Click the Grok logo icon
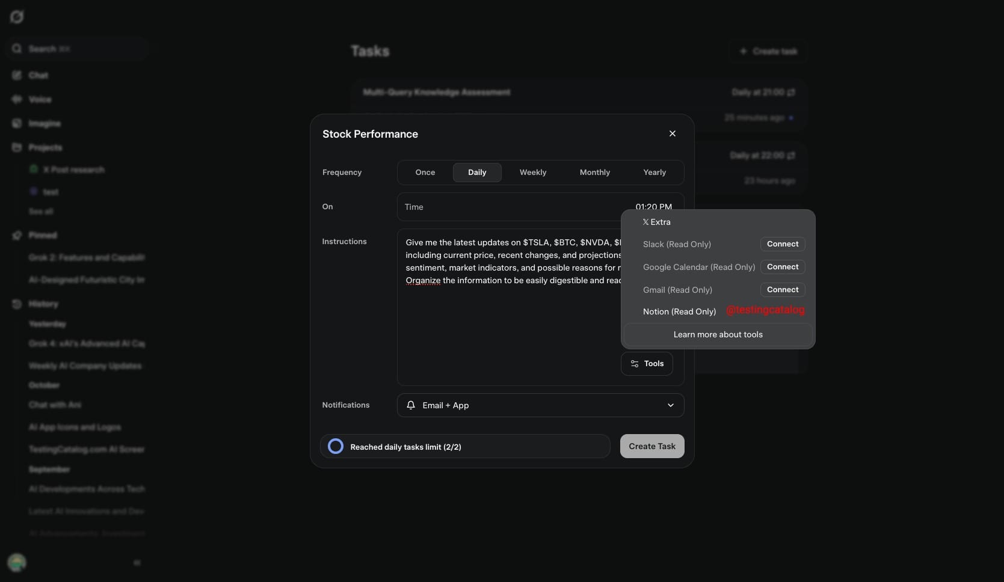The height and width of the screenshot is (582, 1004). 17,17
